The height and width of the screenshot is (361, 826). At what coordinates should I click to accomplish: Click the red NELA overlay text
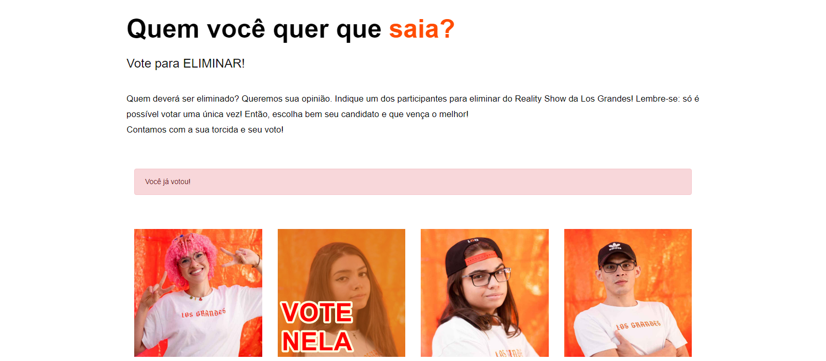(317, 341)
